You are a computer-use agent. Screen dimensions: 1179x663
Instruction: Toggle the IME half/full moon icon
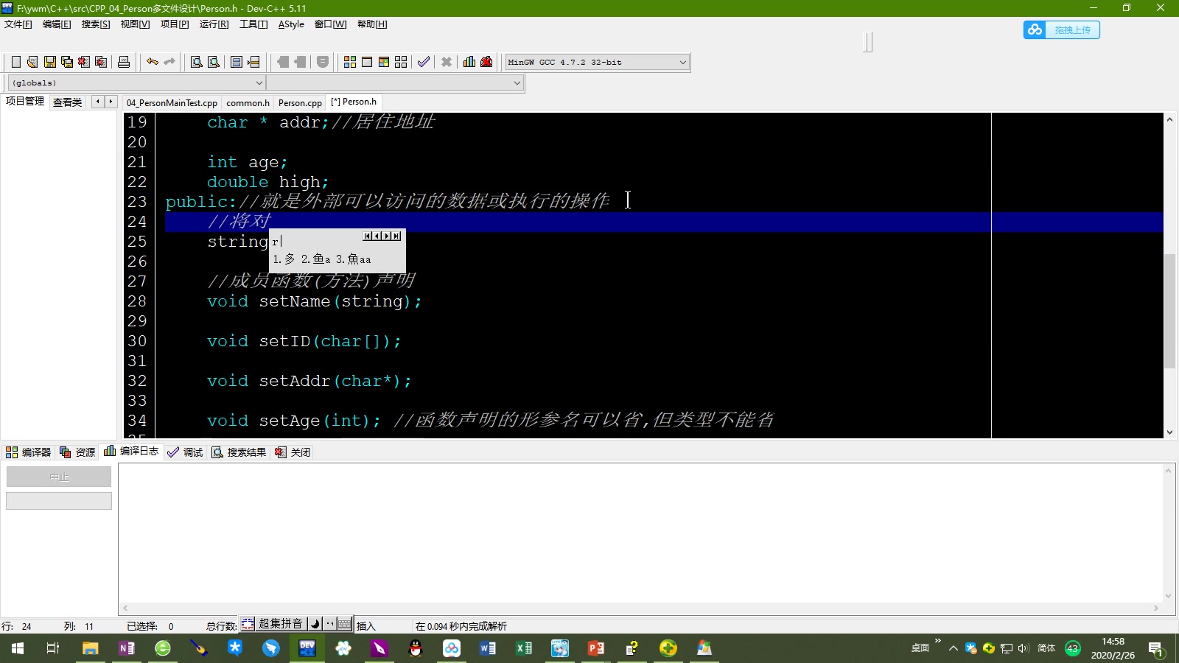(x=315, y=624)
